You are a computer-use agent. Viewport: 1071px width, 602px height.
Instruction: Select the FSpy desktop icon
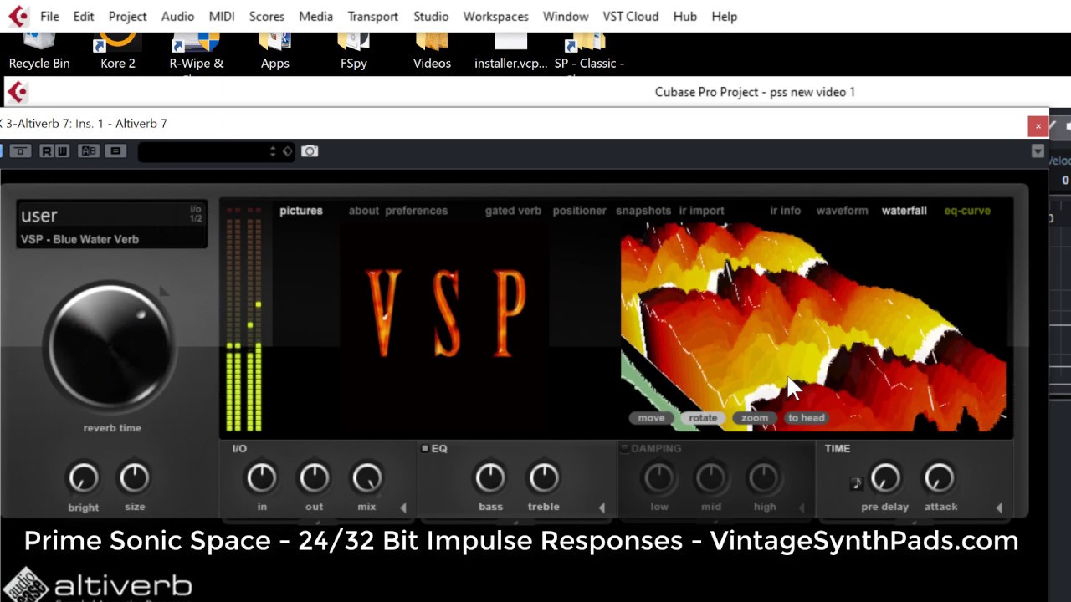[x=353, y=52]
